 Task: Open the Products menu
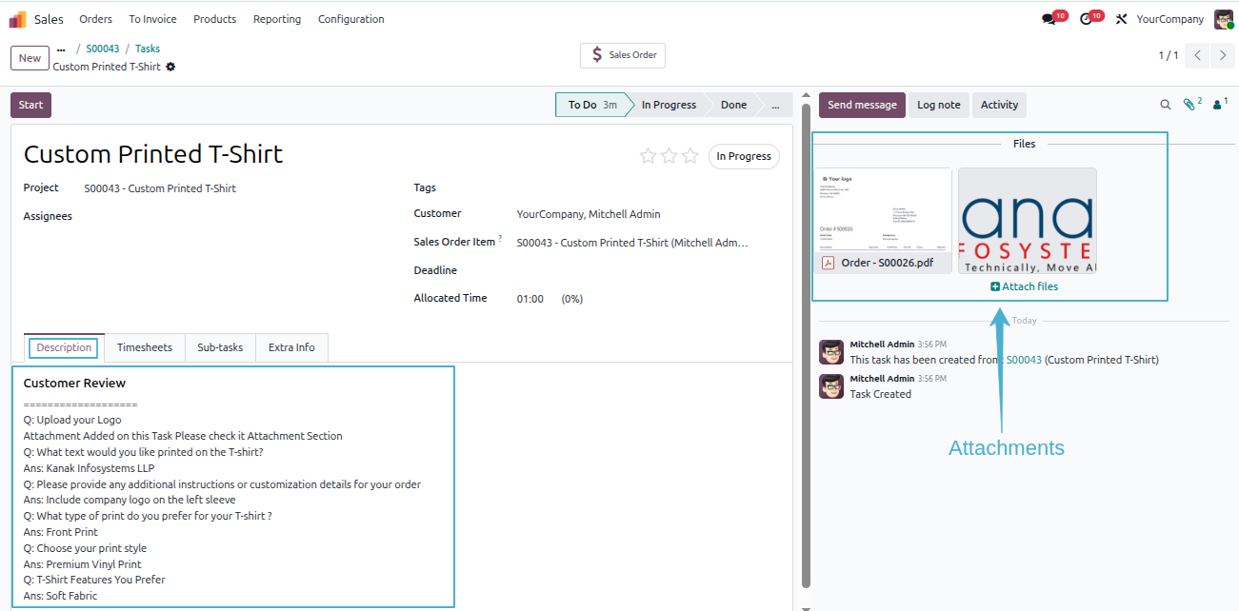click(214, 19)
